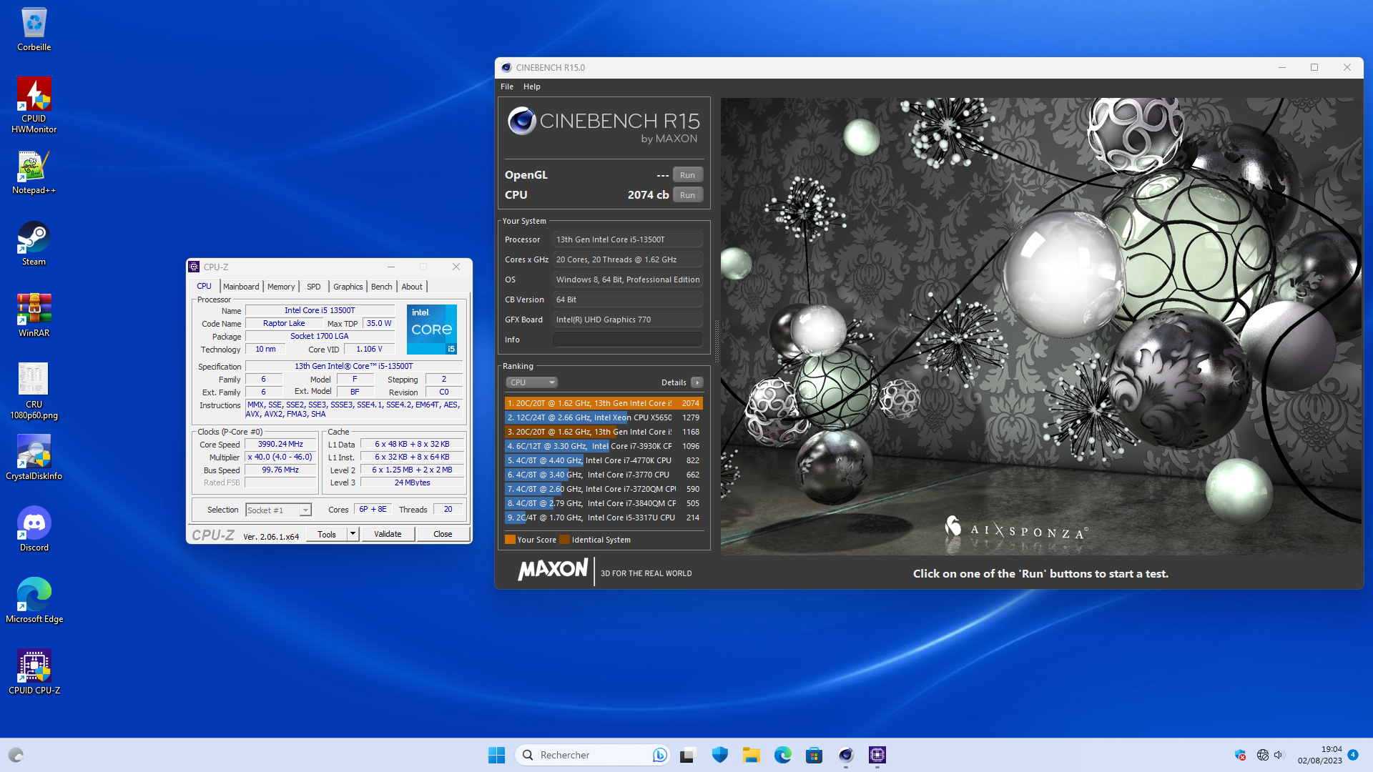Open the Tools dropdown arrow in CPU-Z
The width and height of the screenshot is (1373, 772).
(x=353, y=534)
